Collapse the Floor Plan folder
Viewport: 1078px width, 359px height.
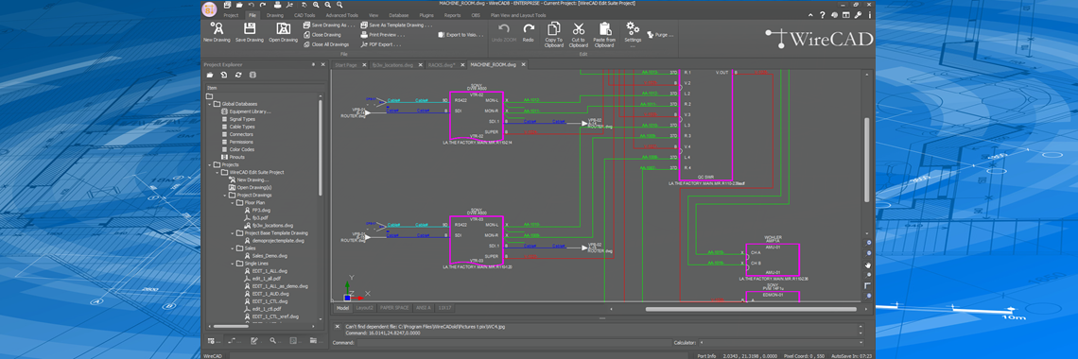[232, 202]
